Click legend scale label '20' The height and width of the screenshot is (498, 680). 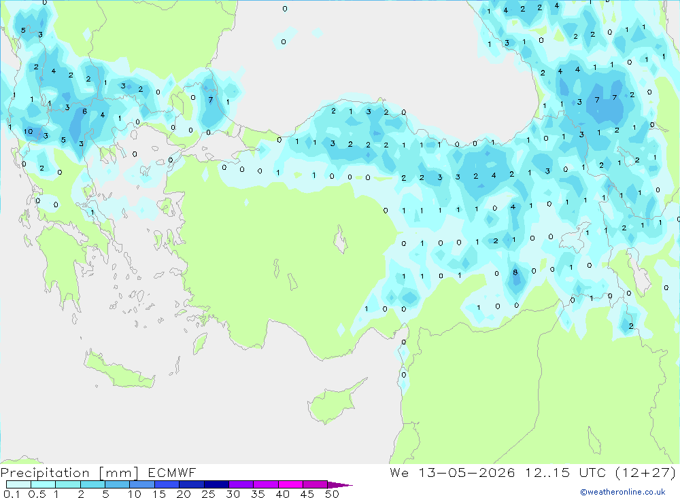184,494
